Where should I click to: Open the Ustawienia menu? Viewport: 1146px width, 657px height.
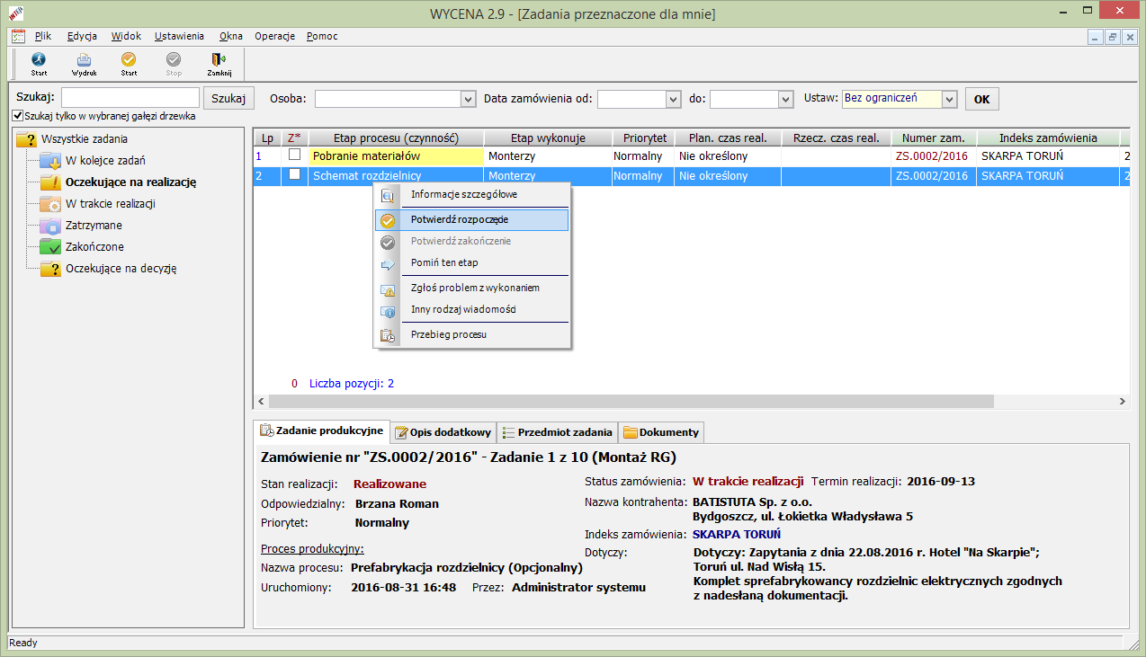pyautogui.click(x=179, y=36)
